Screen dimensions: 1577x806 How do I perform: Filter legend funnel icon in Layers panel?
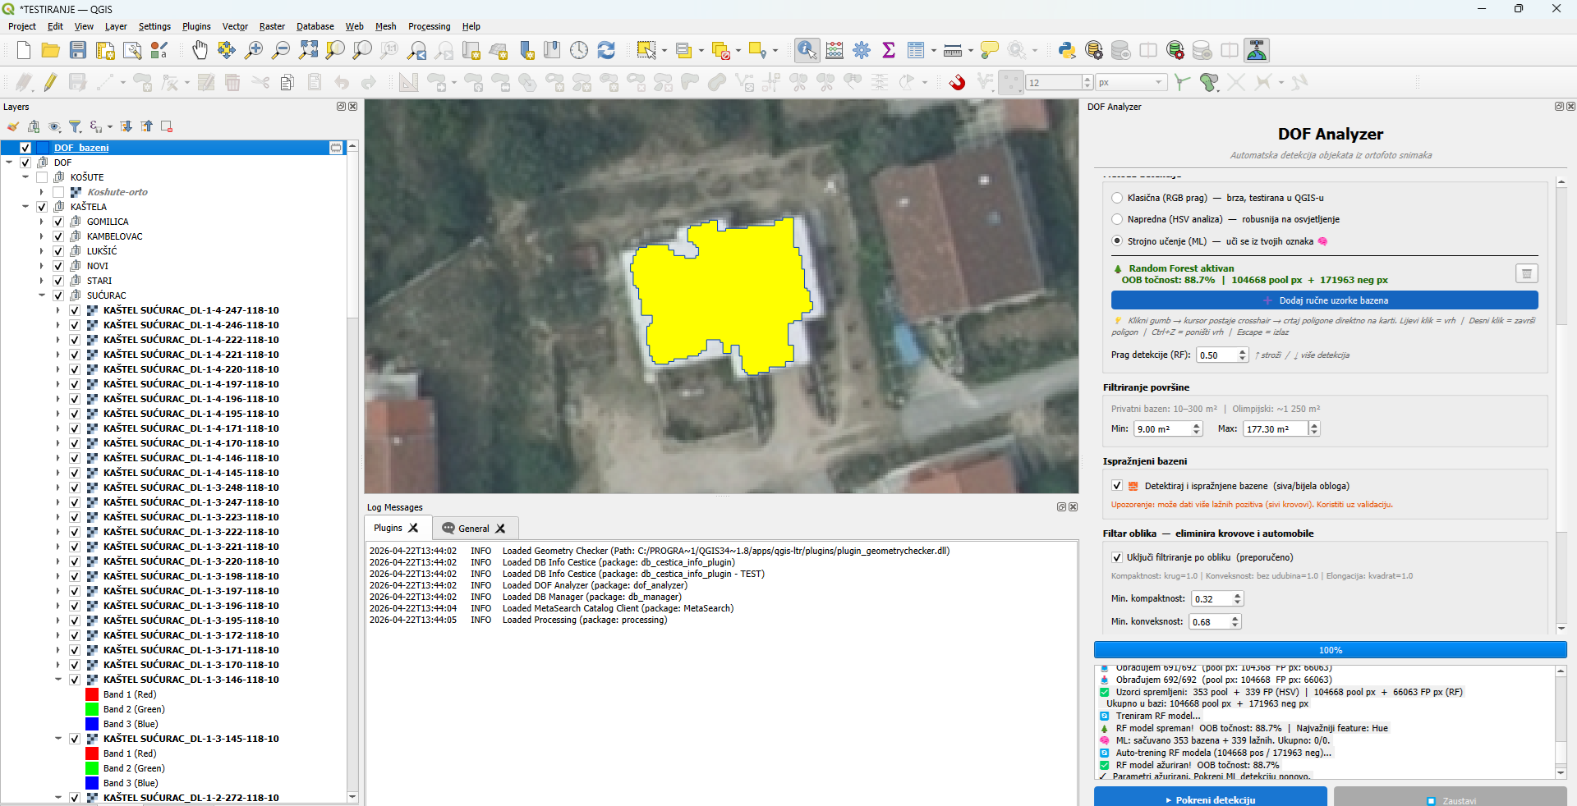tap(75, 126)
